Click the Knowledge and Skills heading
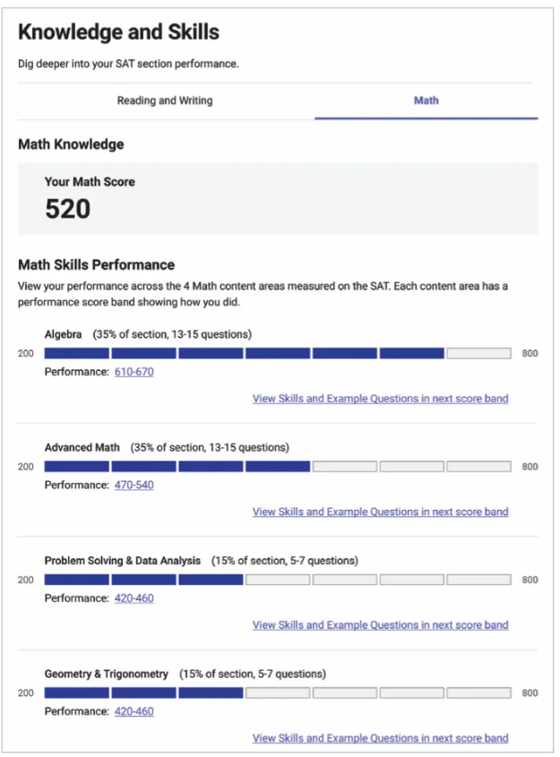The width and height of the screenshot is (560, 757). (x=119, y=32)
